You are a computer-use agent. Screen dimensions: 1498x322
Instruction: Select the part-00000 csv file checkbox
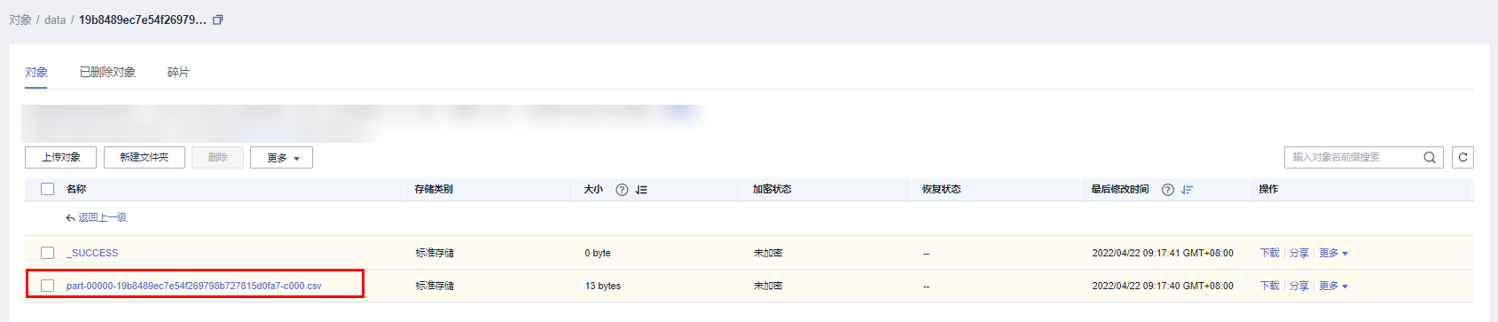coord(48,286)
